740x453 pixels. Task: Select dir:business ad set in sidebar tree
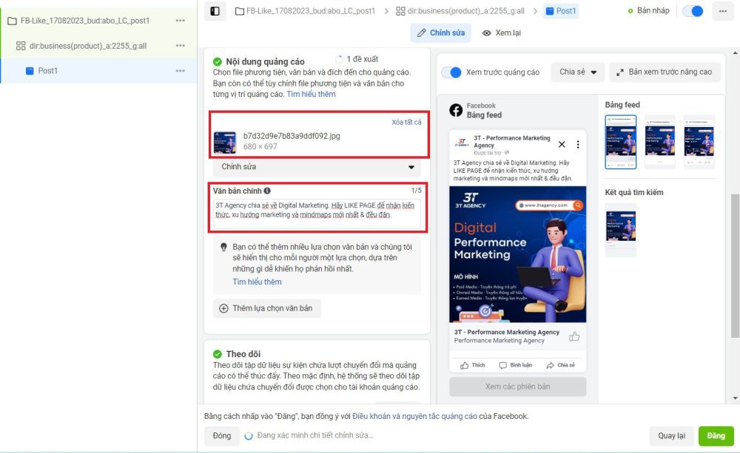pyautogui.click(x=88, y=46)
